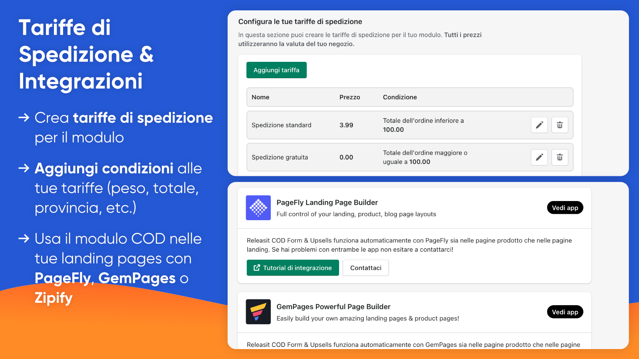Delete the Spedizione gratuita rate with trash icon
This screenshot has width=639, height=359.
pyautogui.click(x=560, y=157)
